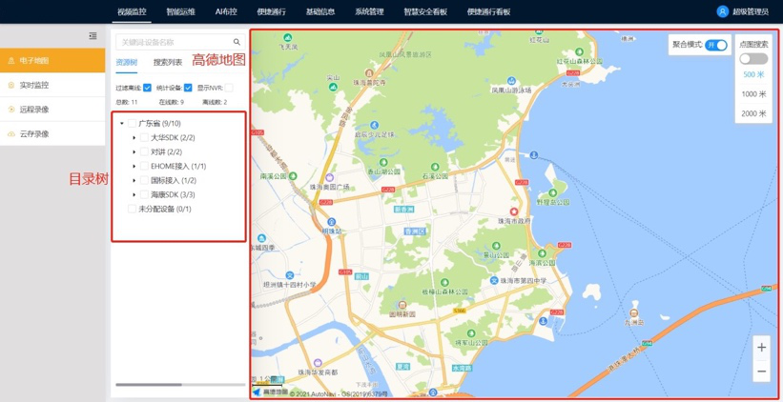
Task: Click the 总数: 11 count text
Action: coord(127,102)
